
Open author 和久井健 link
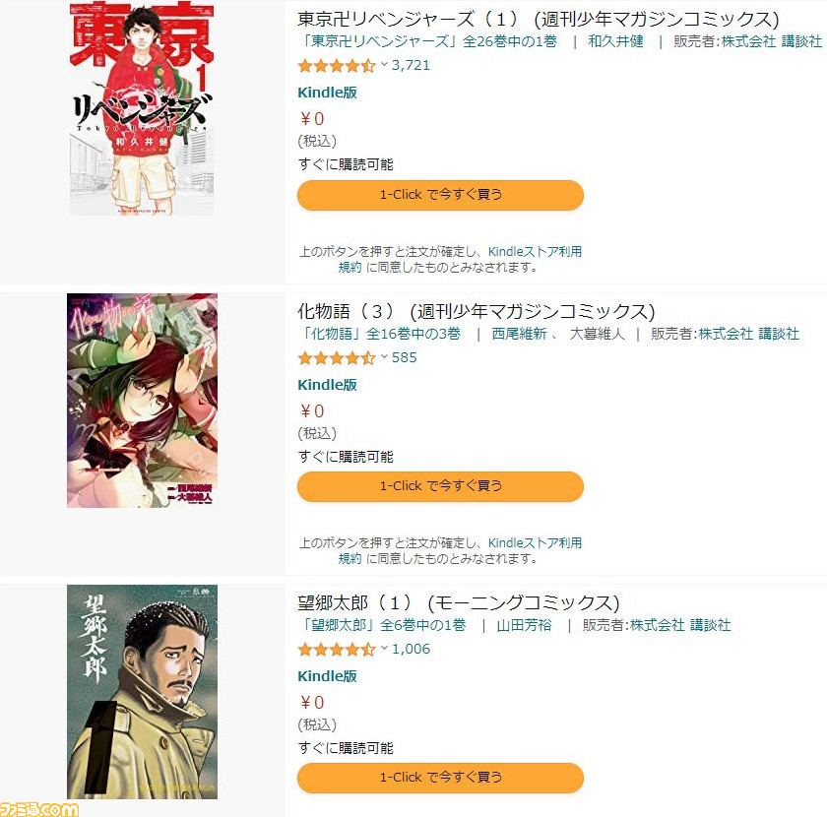tap(615, 41)
